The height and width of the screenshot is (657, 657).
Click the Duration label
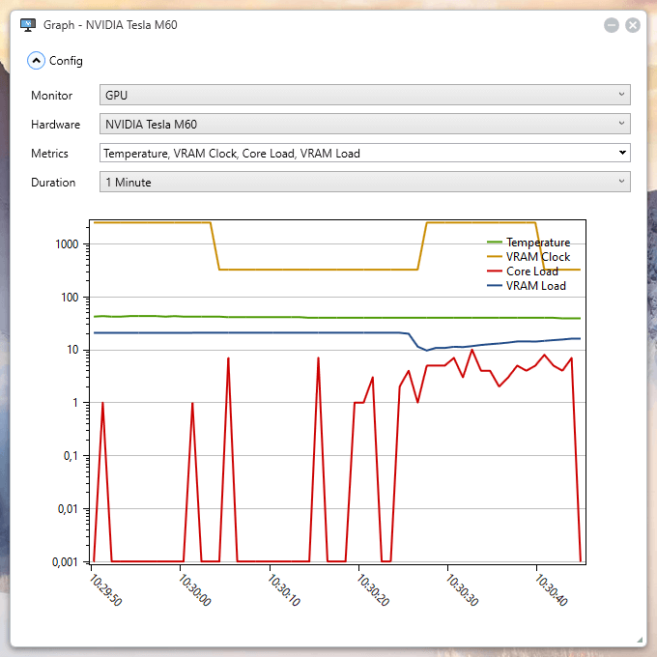pos(53,183)
